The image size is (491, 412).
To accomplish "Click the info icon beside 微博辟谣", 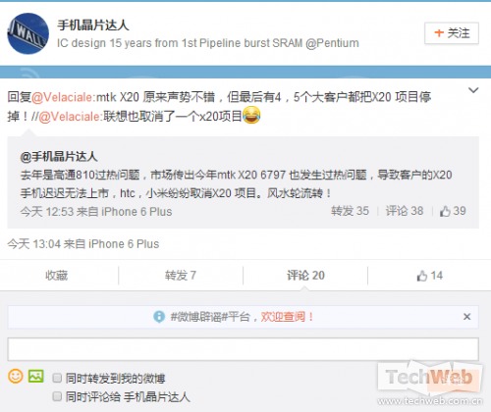I will pyautogui.click(x=159, y=317).
